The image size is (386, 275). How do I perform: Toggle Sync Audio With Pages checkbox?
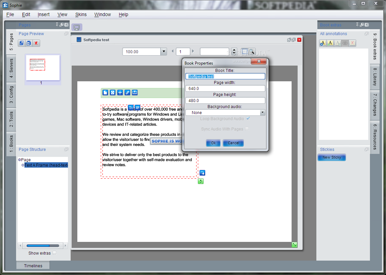coord(247,129)
